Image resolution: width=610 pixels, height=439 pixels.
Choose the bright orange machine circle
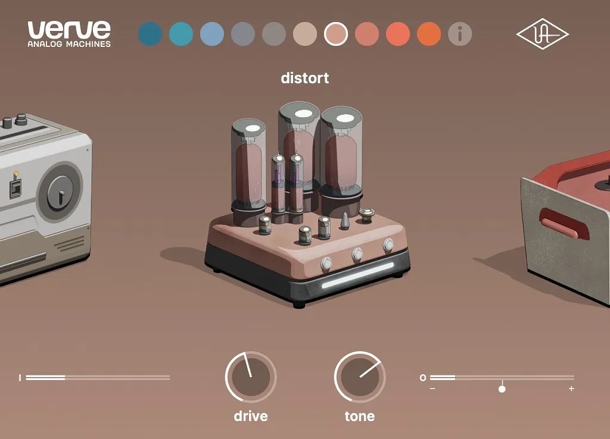[429, 34]
